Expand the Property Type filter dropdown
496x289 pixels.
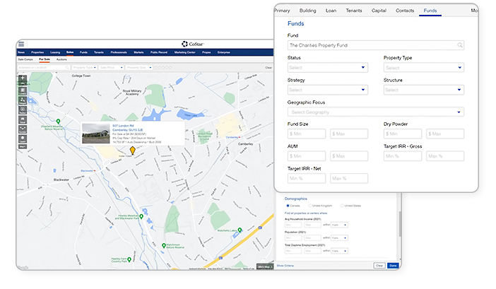pyautogui.click(x=423, y=68)
